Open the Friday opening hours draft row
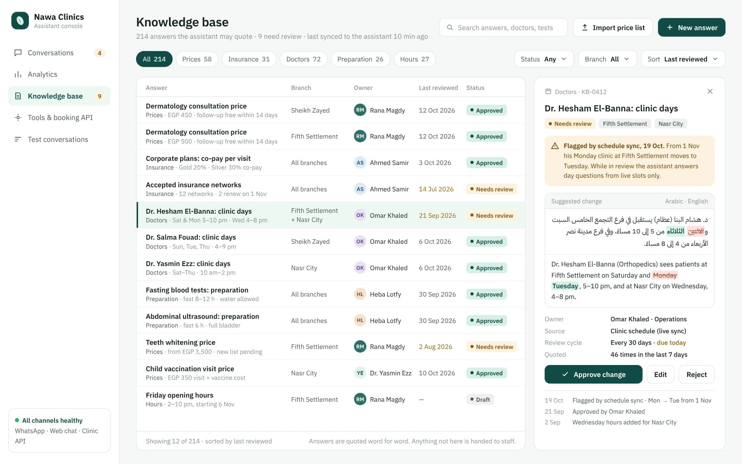Screen dimensions: 742x464 pos(331,399)
